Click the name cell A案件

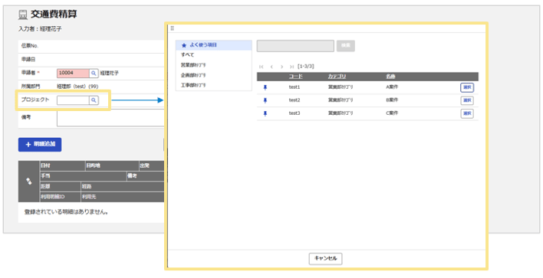tap(392, 87)
